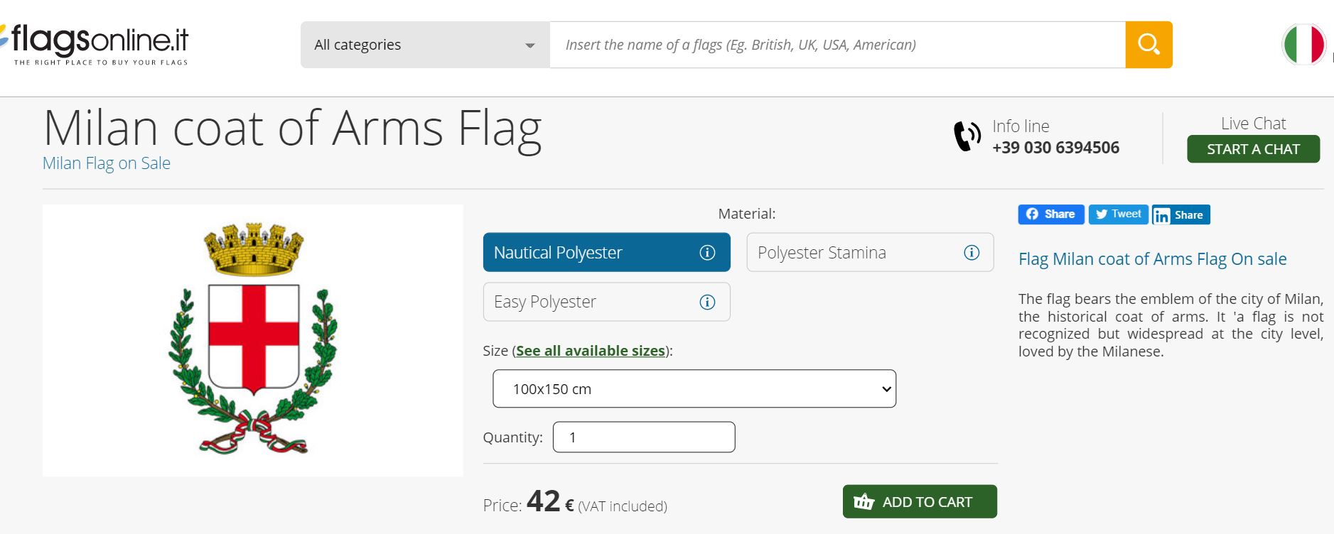Click the orange search magnifier button
The height and width of the screenshot is (534, 1334).
pyautogui.click(x=1148, y=45)
